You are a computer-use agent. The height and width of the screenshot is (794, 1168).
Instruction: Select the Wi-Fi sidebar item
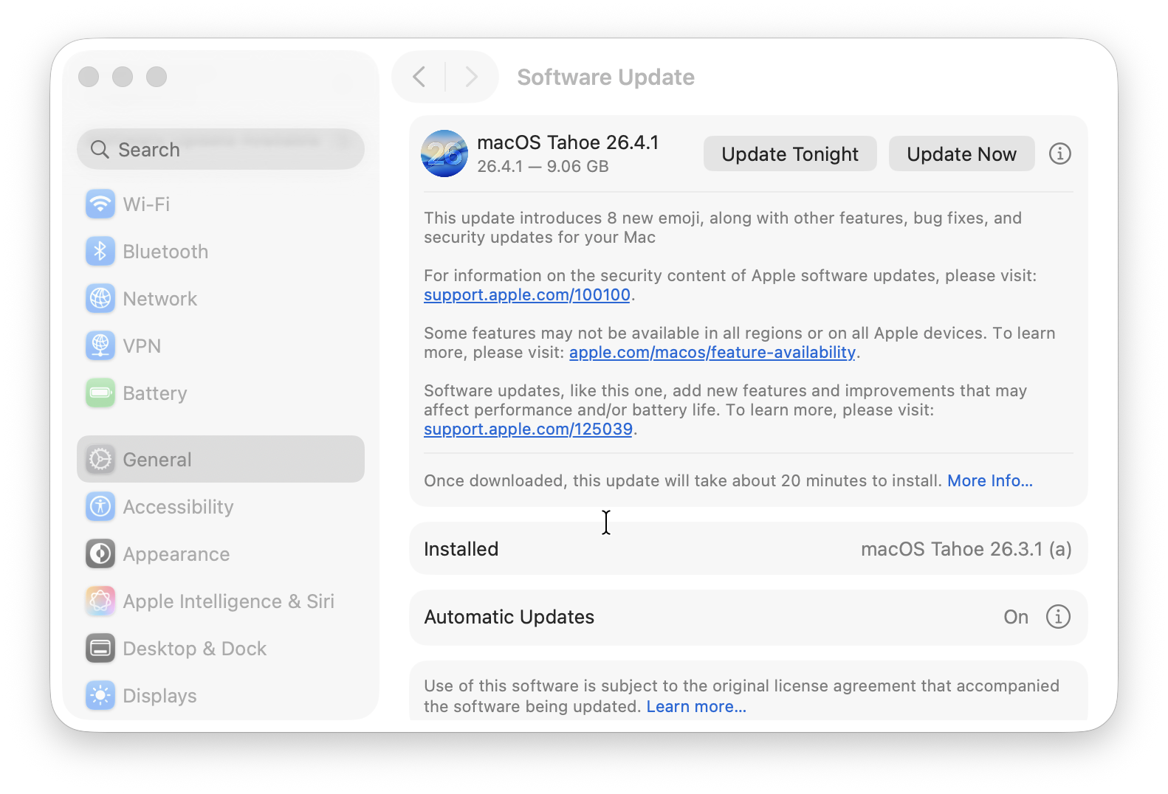221,204
